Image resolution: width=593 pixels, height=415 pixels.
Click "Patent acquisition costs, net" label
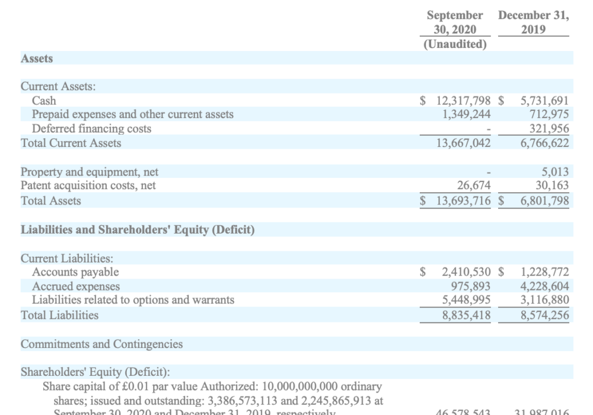88,186
